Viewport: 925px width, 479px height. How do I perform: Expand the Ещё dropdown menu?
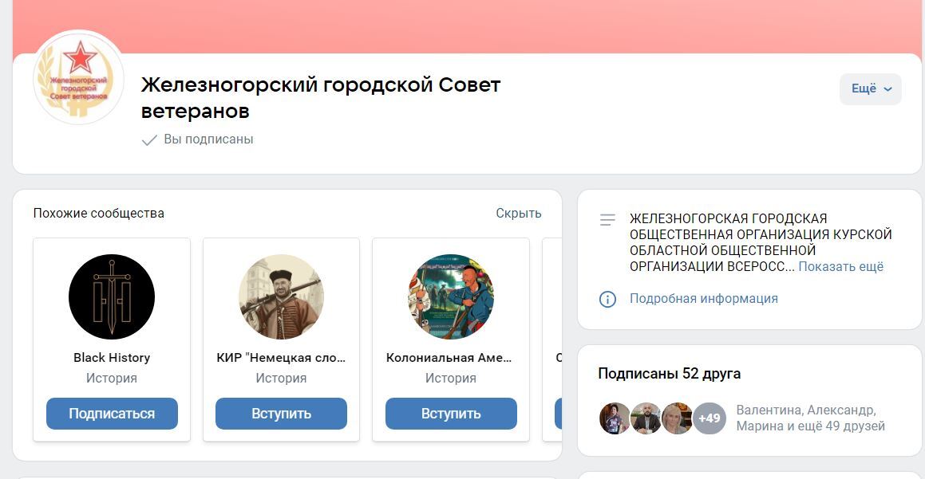[871, 89]
